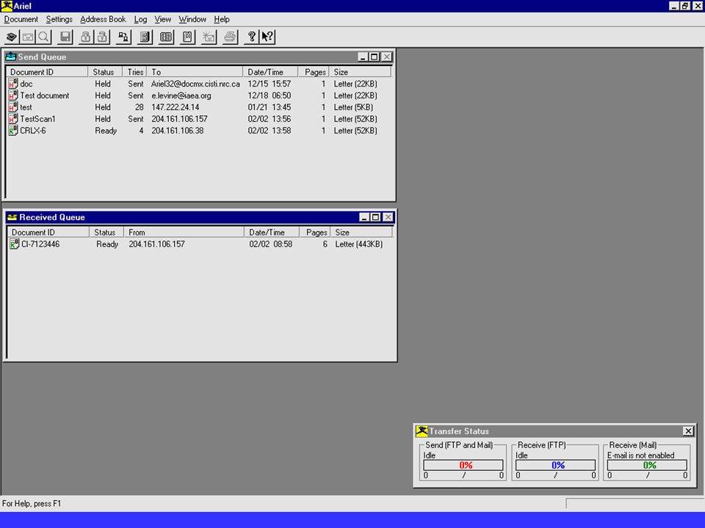Click the Transfer Status title icon

tap(422, 431)
